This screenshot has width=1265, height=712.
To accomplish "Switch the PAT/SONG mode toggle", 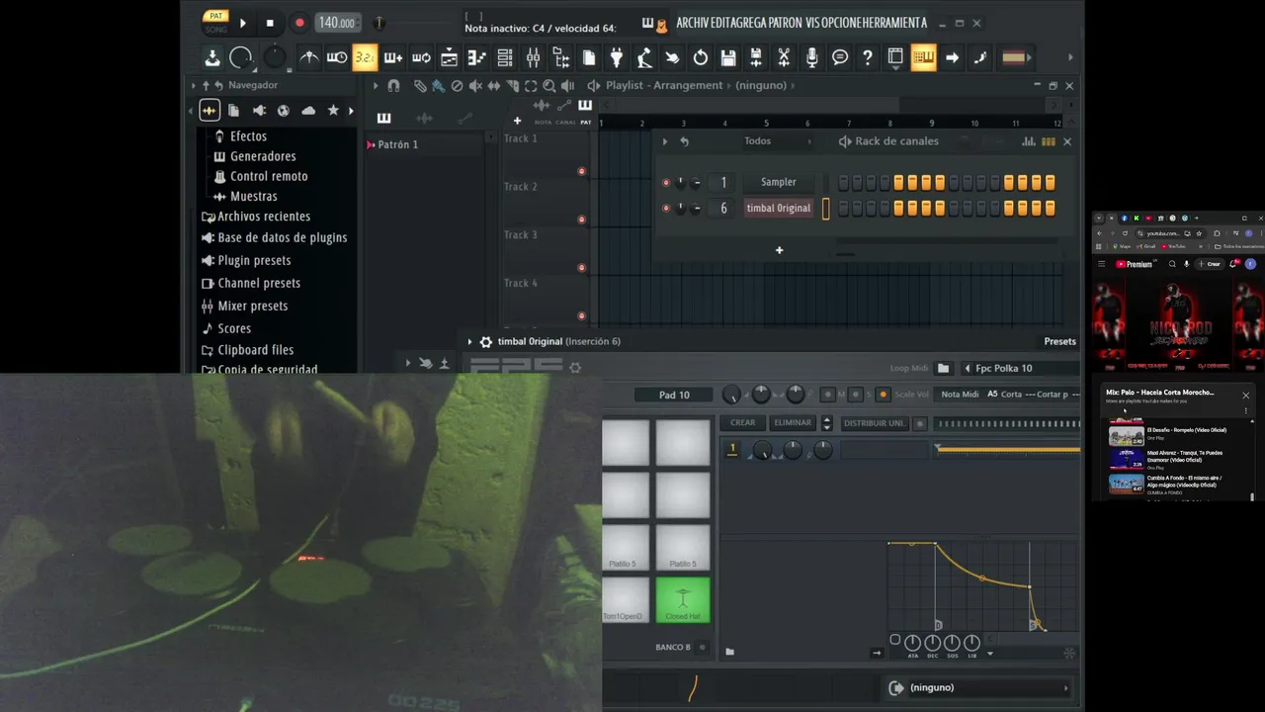I will (215, 23).
